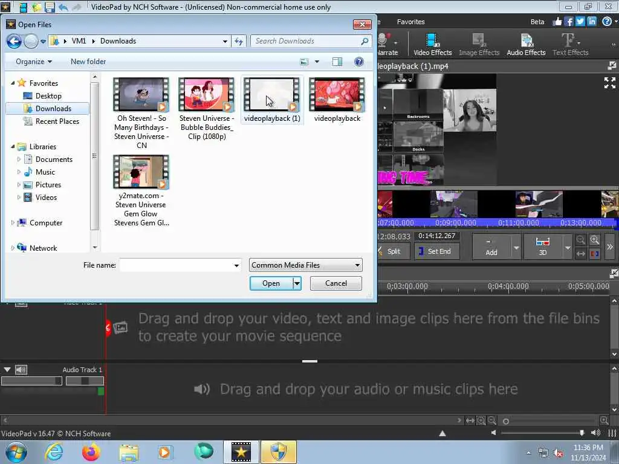Zoom out on clip preview timeline
Viewport: 619px width, 464px height.
click(x=580, y=240)
